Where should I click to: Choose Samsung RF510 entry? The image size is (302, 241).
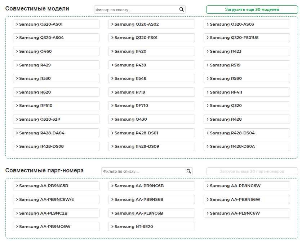56,106
